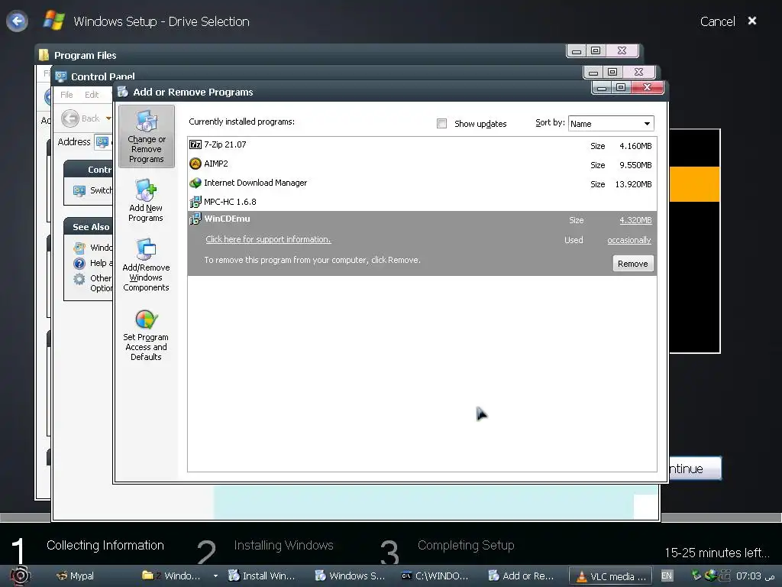Click the 13.920MB size value
This screenshot has height=587, width=782.
633,184
